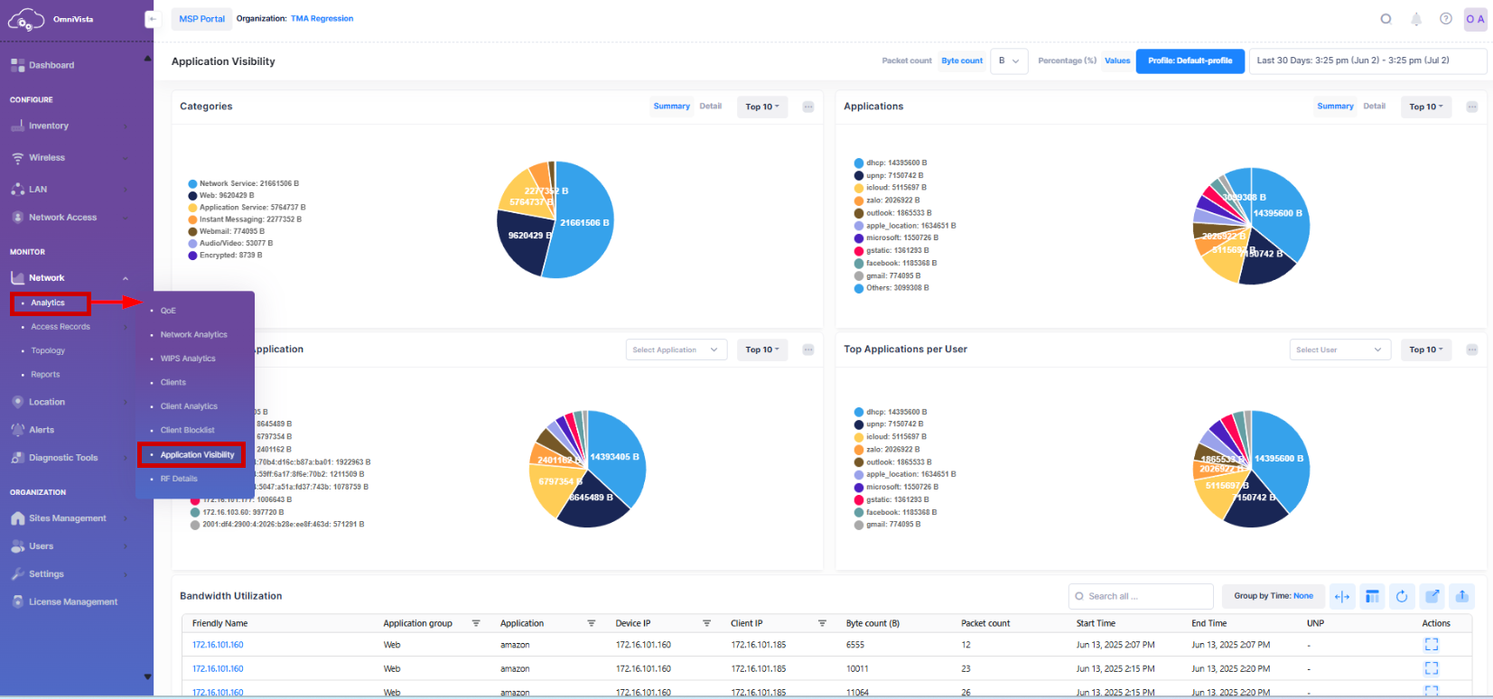Collapse the sidebar with the back arrow icon
1493x699 pixels.
(153, 19)
